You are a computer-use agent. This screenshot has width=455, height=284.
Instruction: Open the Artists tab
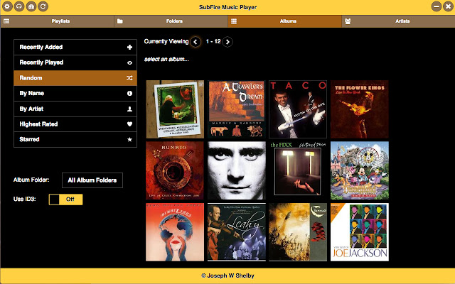[398, 21]
